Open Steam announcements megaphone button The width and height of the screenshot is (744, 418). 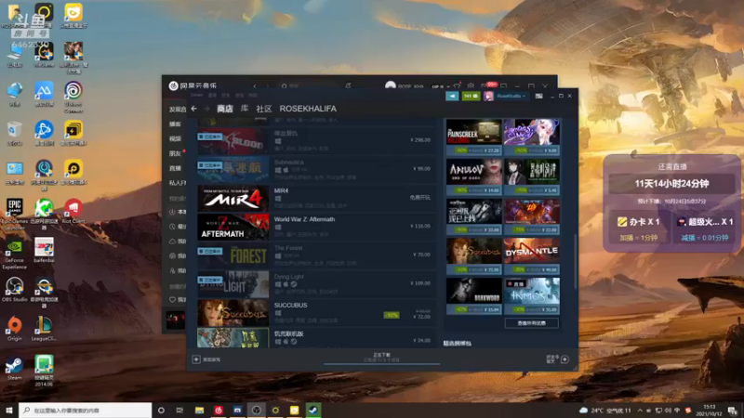pos(452,96)
